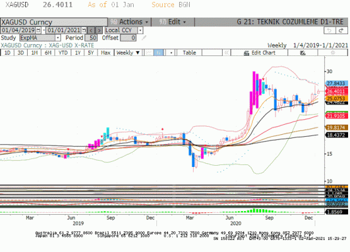Click the 27.8433 blue price label
Image resolution: width=350 pixels, height=252 pixels.
(x=337, y=83)
